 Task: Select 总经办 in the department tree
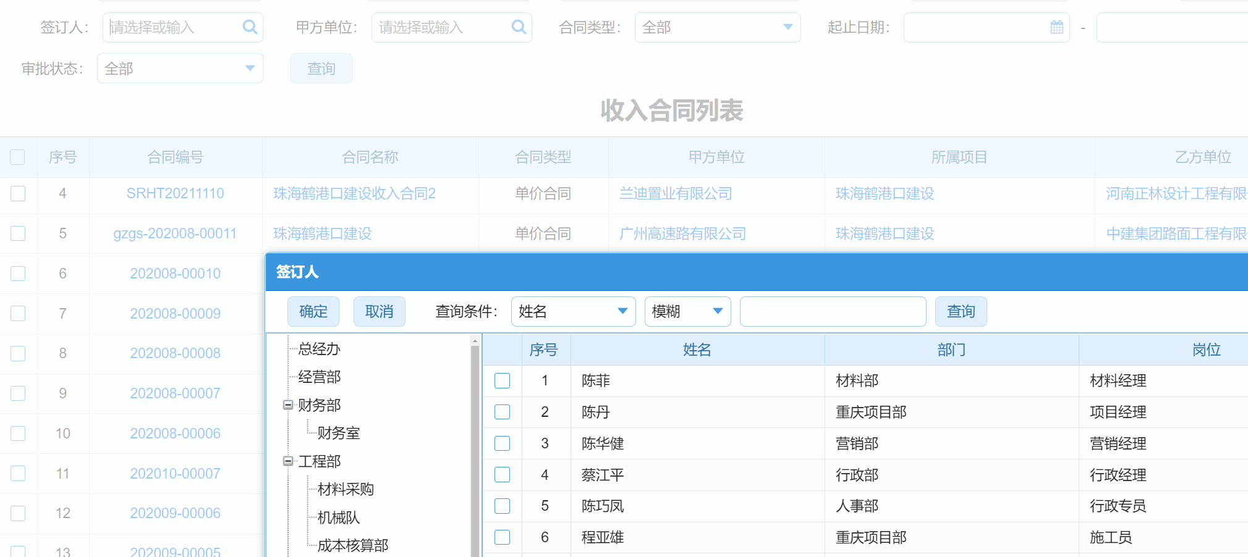(x=319, y=349)
